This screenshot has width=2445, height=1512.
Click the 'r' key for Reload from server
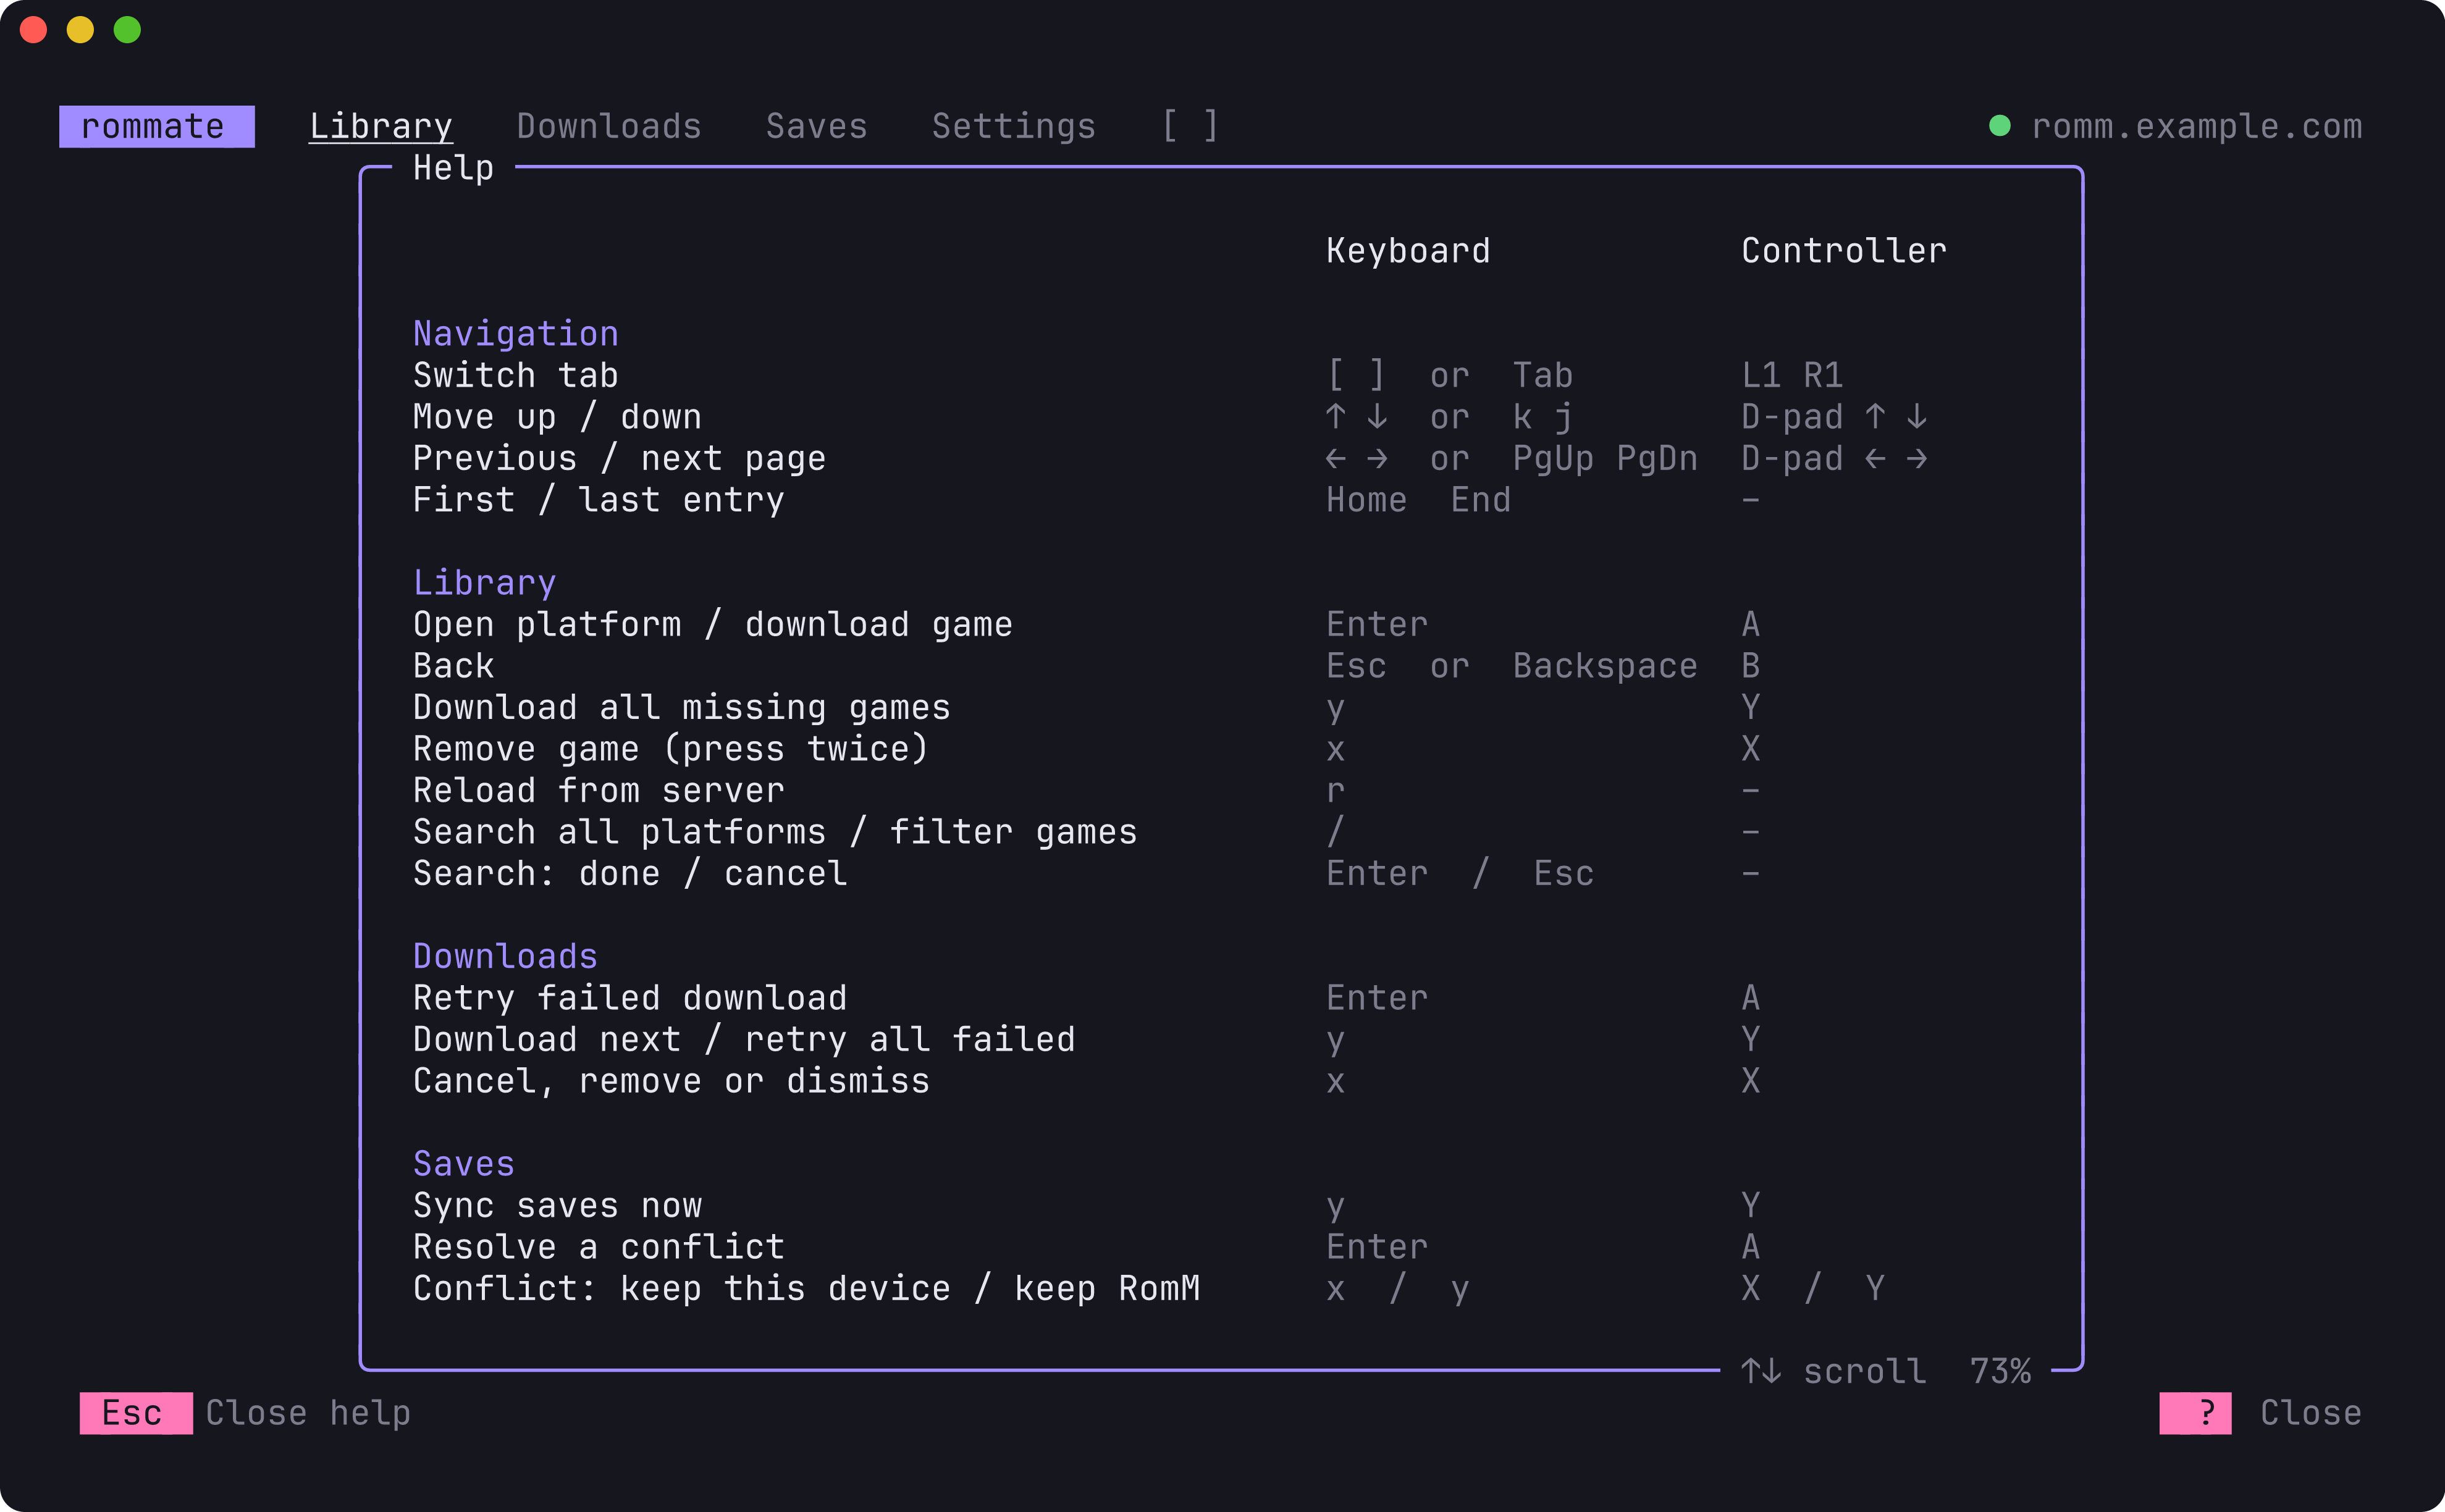click(1336, 791)
